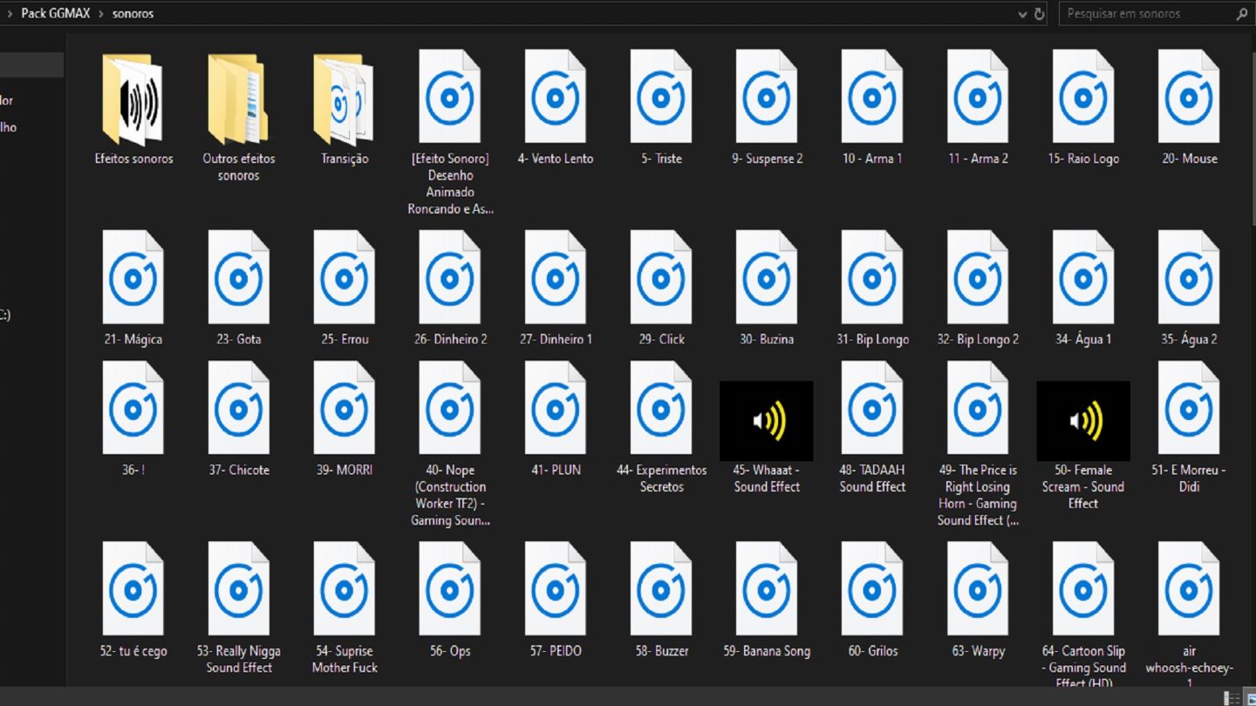Select the 30- Buzina file icon

click(x=766, y=277)
